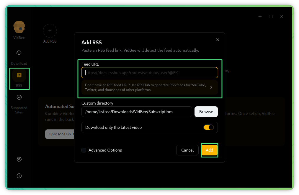Toggle Download only the latest video switch

click(209, 127)
